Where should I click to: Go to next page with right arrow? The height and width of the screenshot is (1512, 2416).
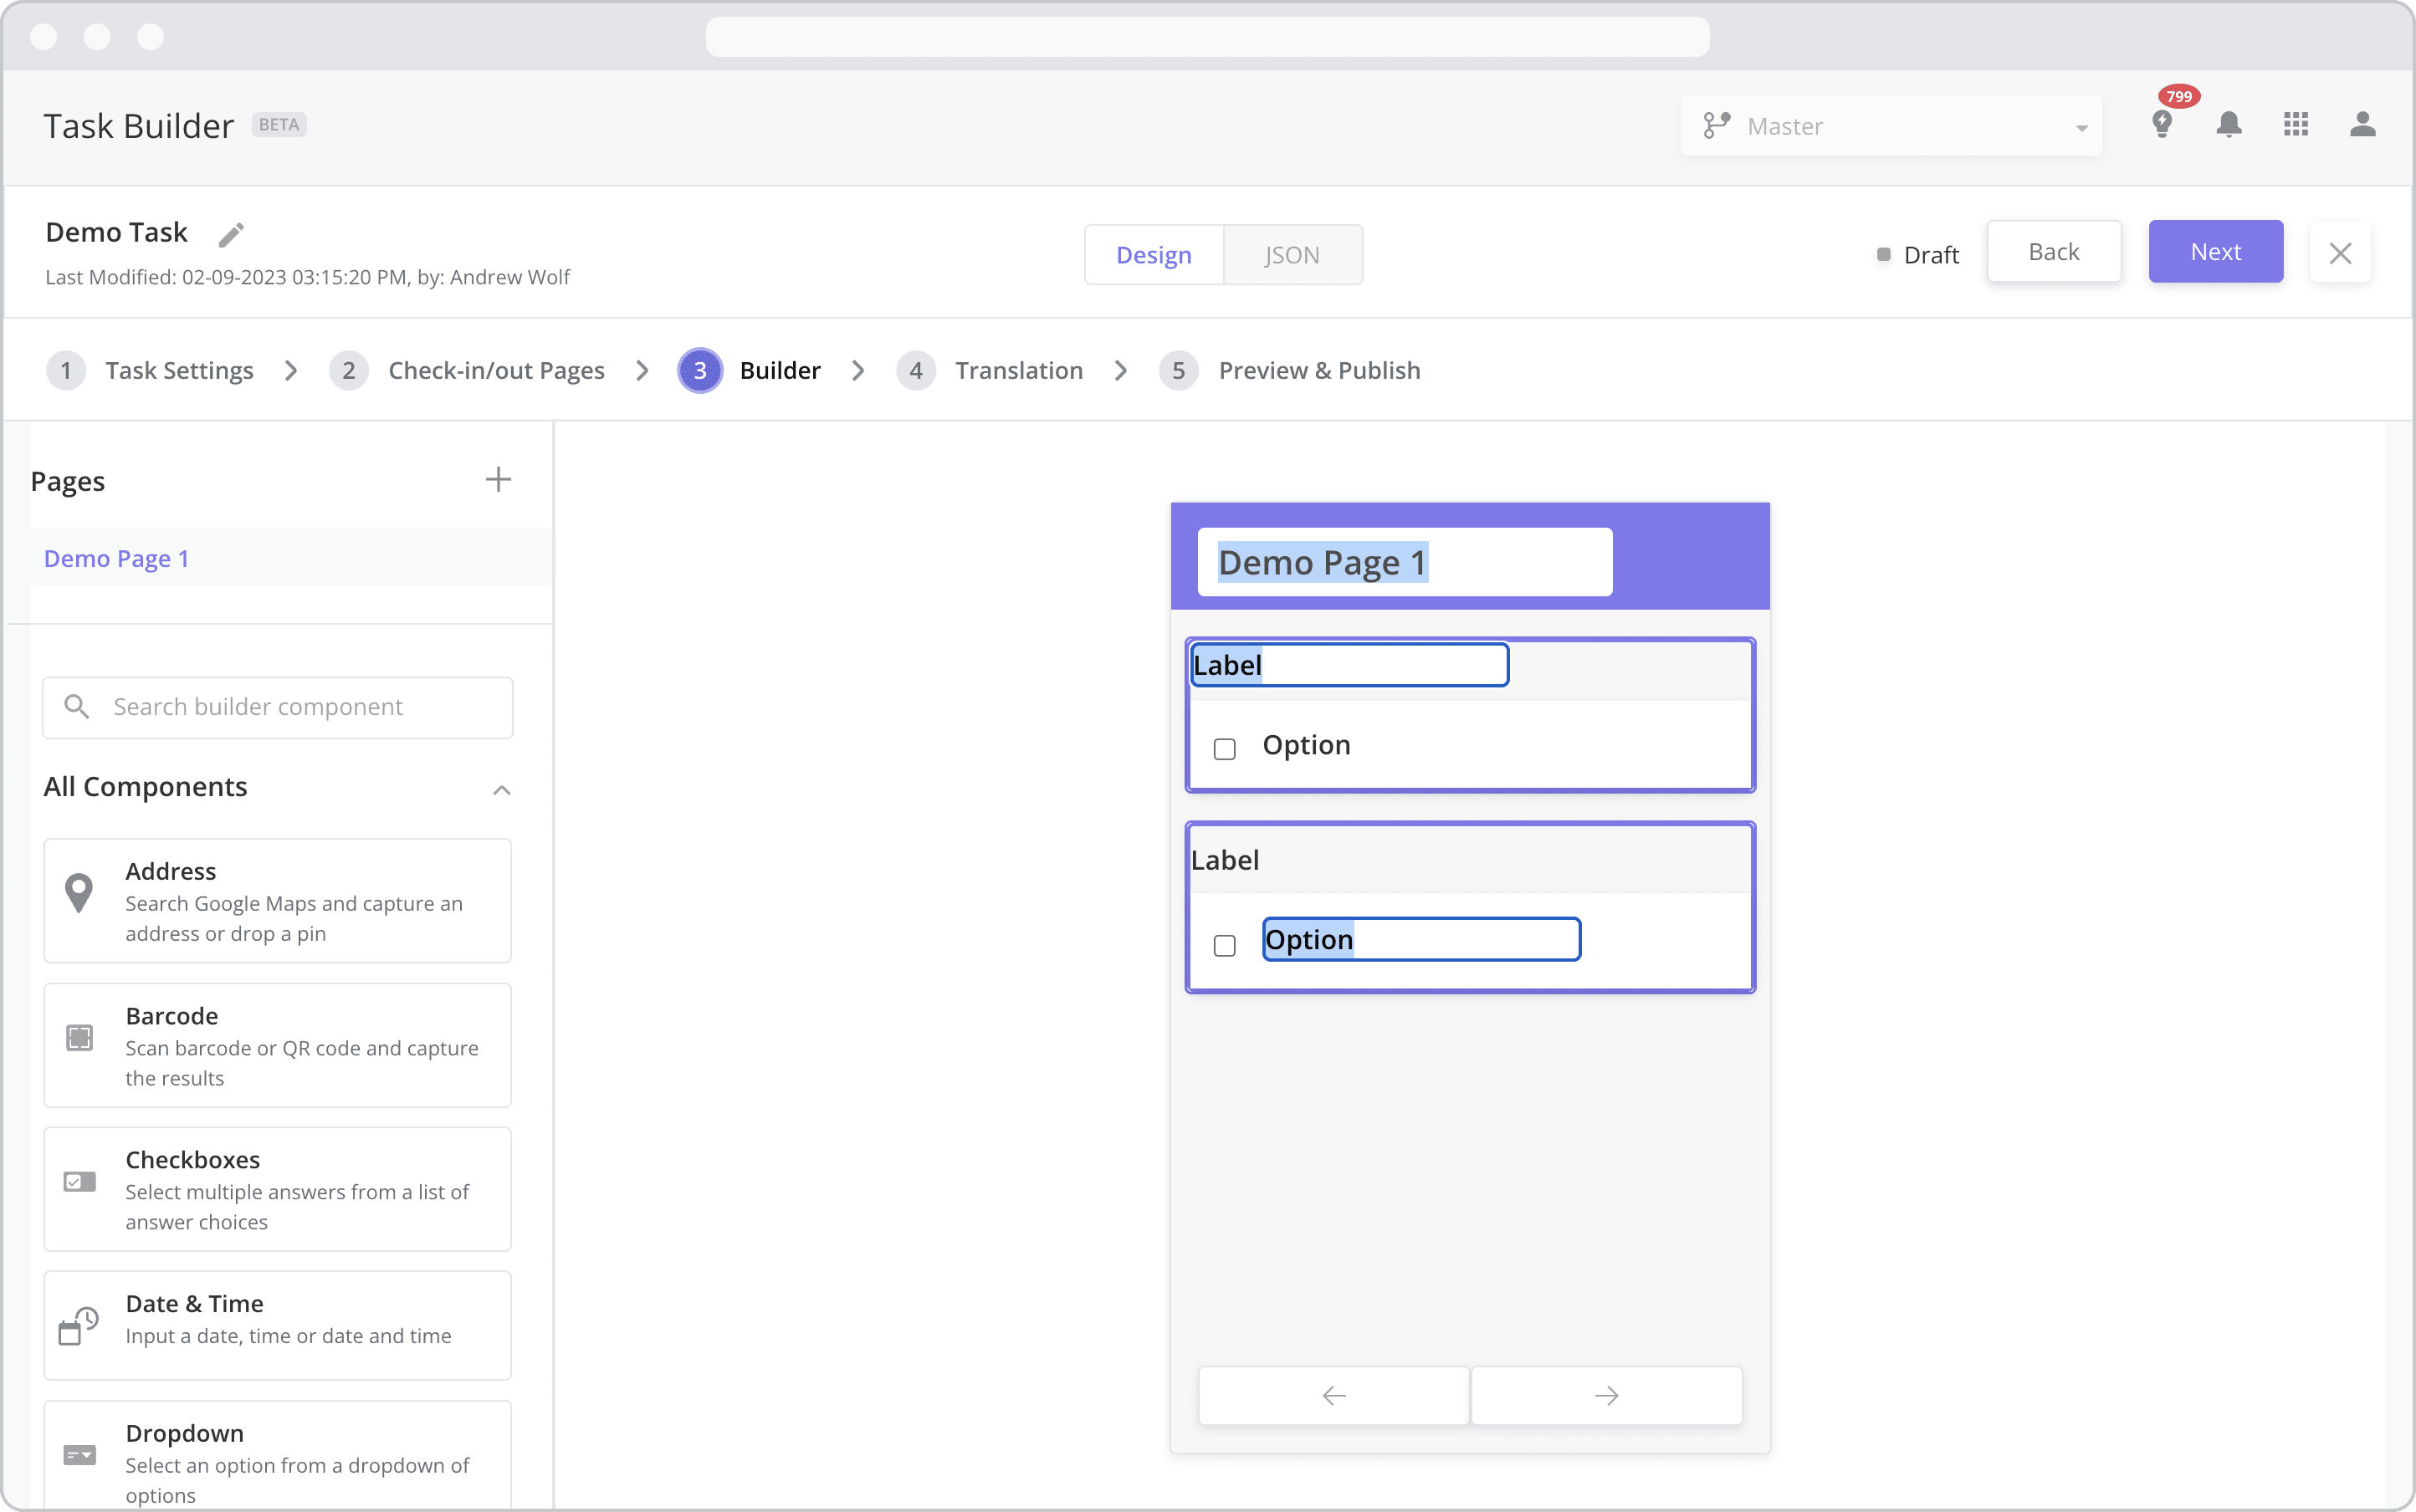pyautogui.click(x=1607, y=1396)
